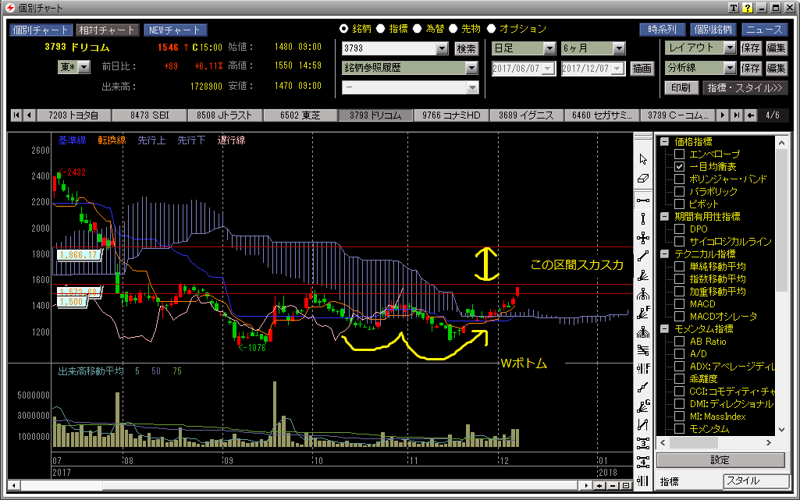The height and width of the screenshot is (500, 800).
Task: Select the 3-point line tool
Action: [x=643, y=443]
